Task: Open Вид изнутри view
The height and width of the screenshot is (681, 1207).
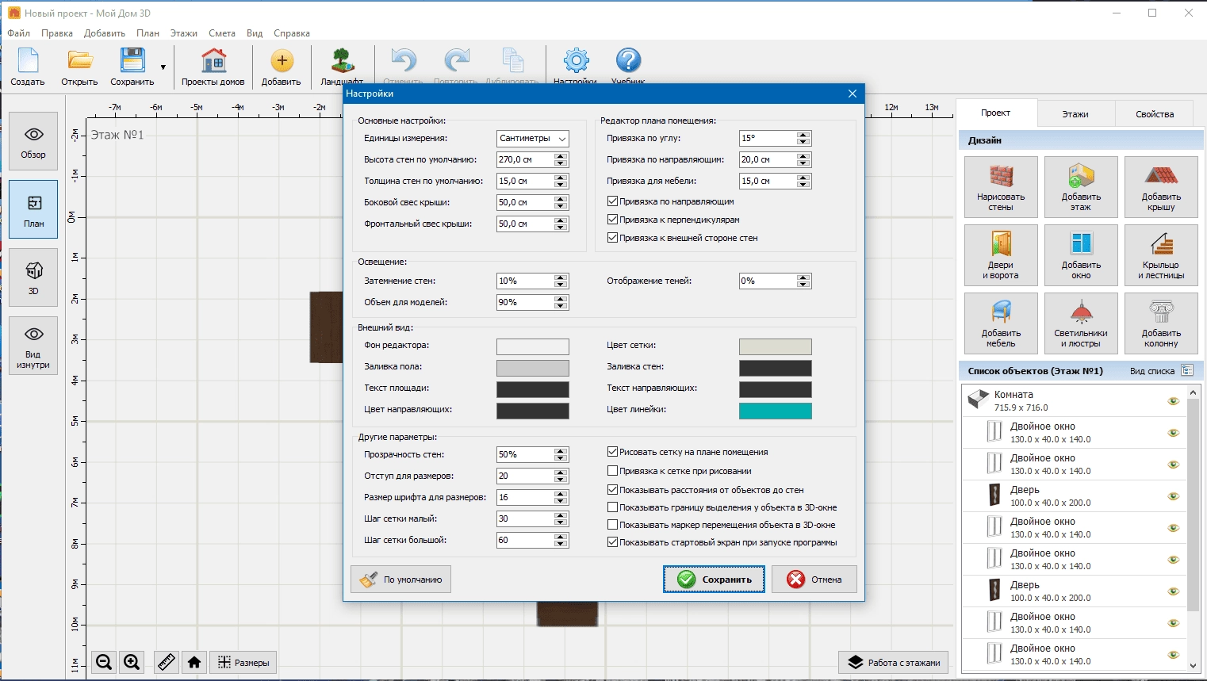Action: tap(33, 346)
